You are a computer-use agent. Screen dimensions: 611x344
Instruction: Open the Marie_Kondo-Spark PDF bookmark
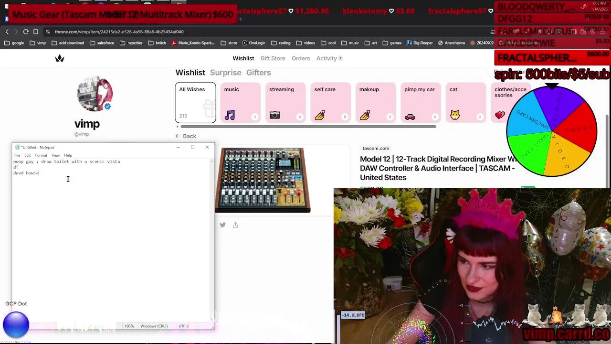193,43
